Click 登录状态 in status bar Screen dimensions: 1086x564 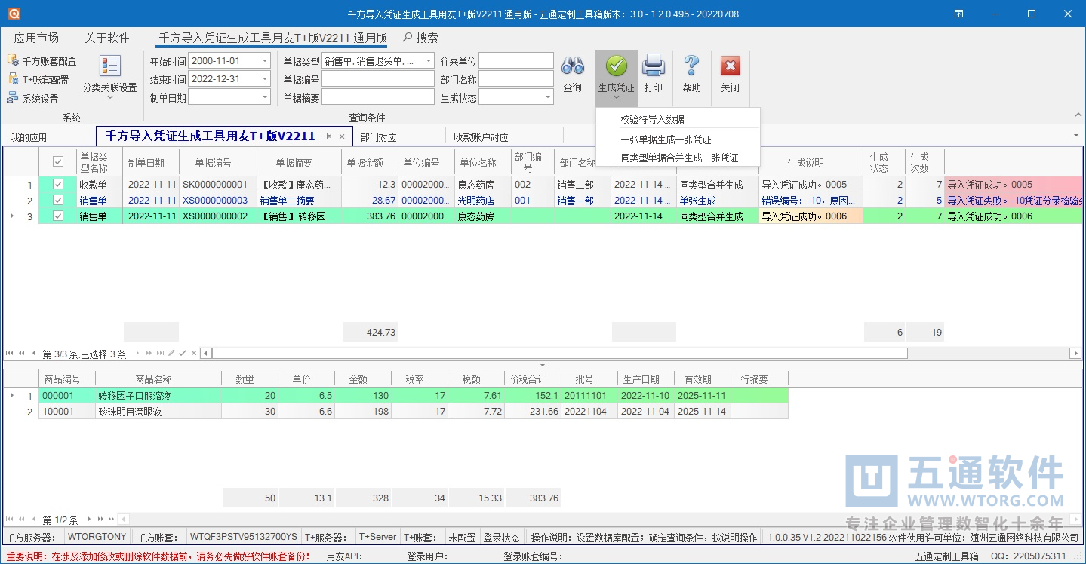(501, 538)
